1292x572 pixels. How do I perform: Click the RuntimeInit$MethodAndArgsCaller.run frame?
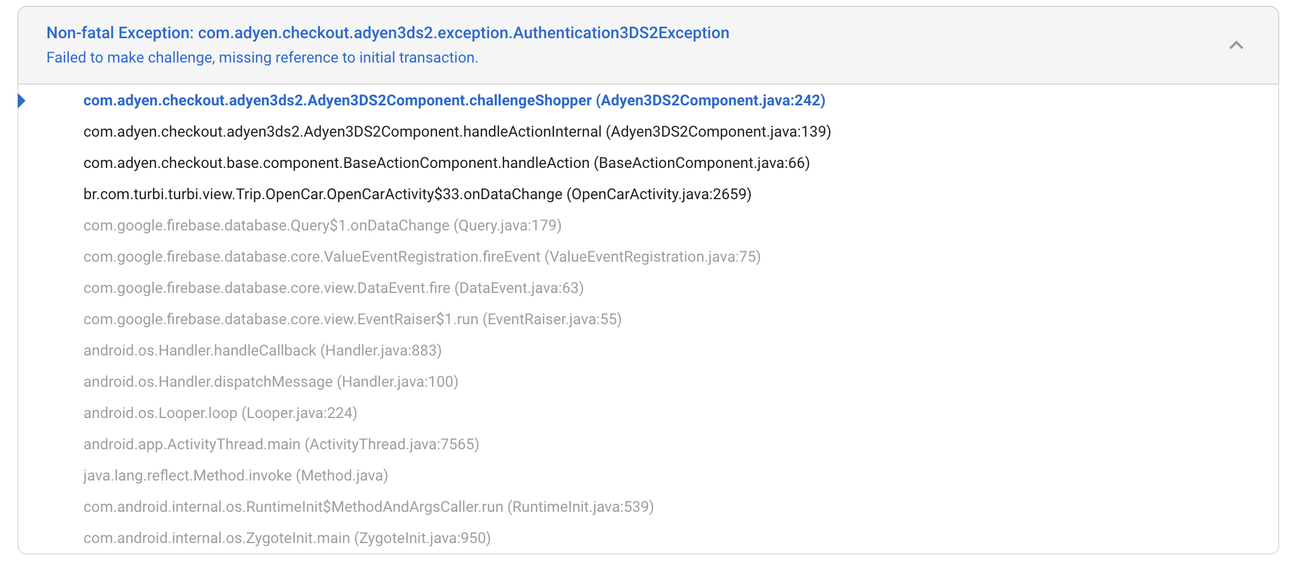[368, 507]
